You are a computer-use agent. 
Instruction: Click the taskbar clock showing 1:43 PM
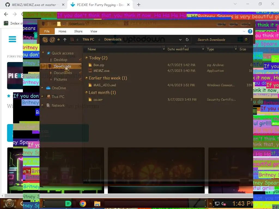click(243, 204)
